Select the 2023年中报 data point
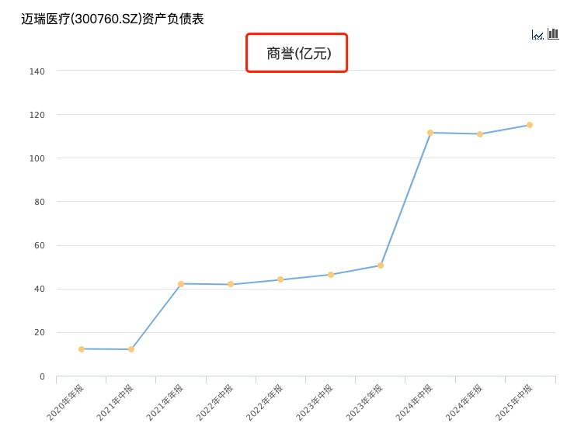The width and height of the screenshot is (588, 430). (x=331, y=275)
